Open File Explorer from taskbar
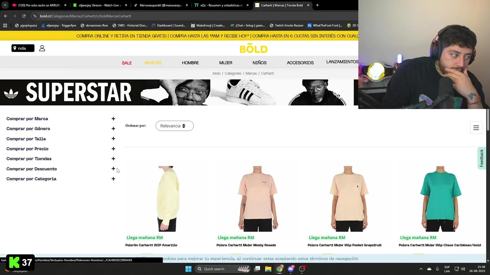The image size is (490, 275). point(268,269)
